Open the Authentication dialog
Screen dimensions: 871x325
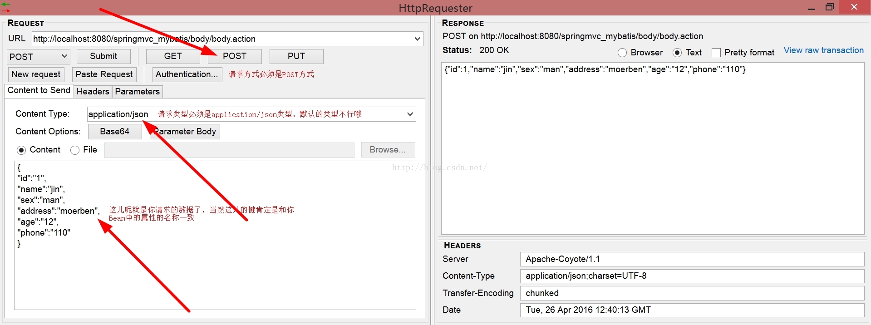pos(187,74)
